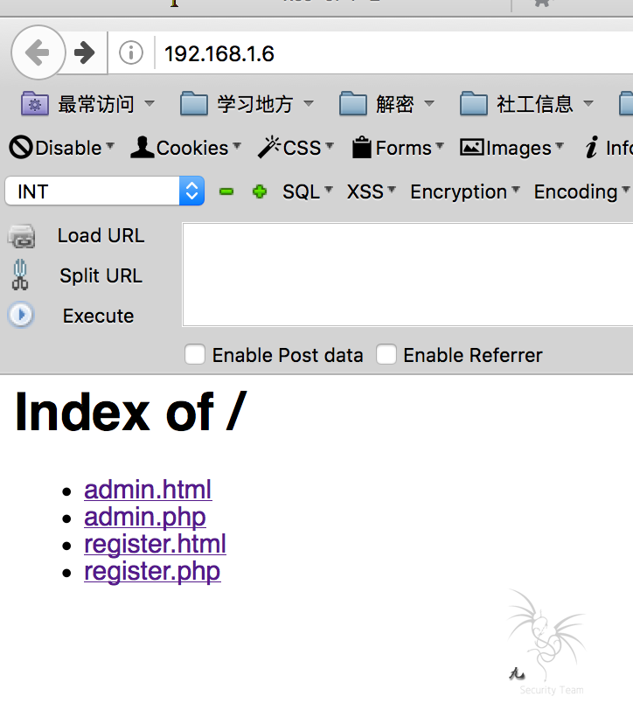
Task: Go forward with the forward arrow
Action: coord(85,52)
